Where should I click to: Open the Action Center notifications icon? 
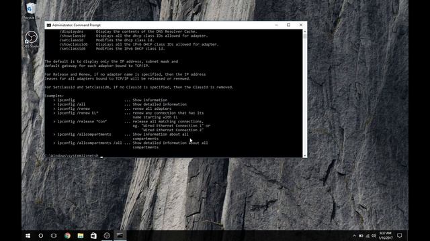400,236
